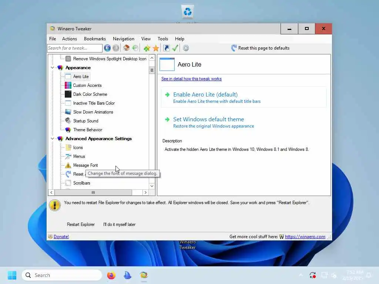Click the Inactive Title Bars Color icon

tap(68, 103)
